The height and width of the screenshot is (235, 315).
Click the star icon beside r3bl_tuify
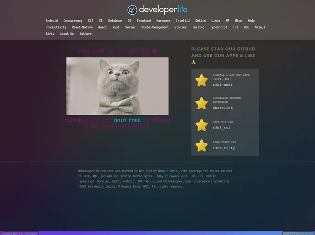point(201,145)
